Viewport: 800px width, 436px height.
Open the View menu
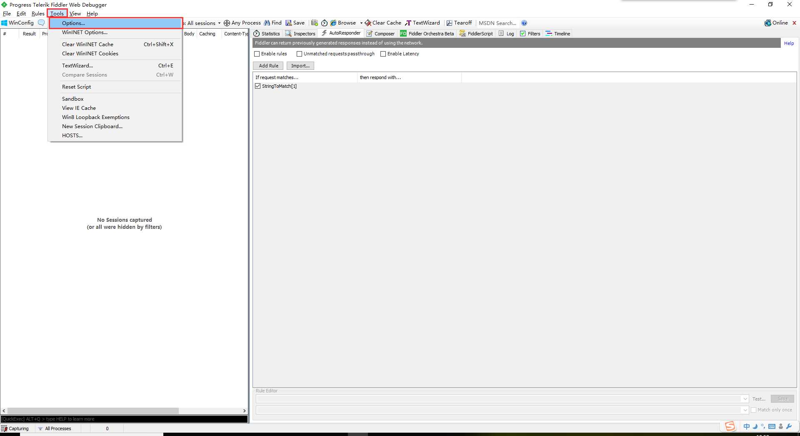tap(75, 14)
